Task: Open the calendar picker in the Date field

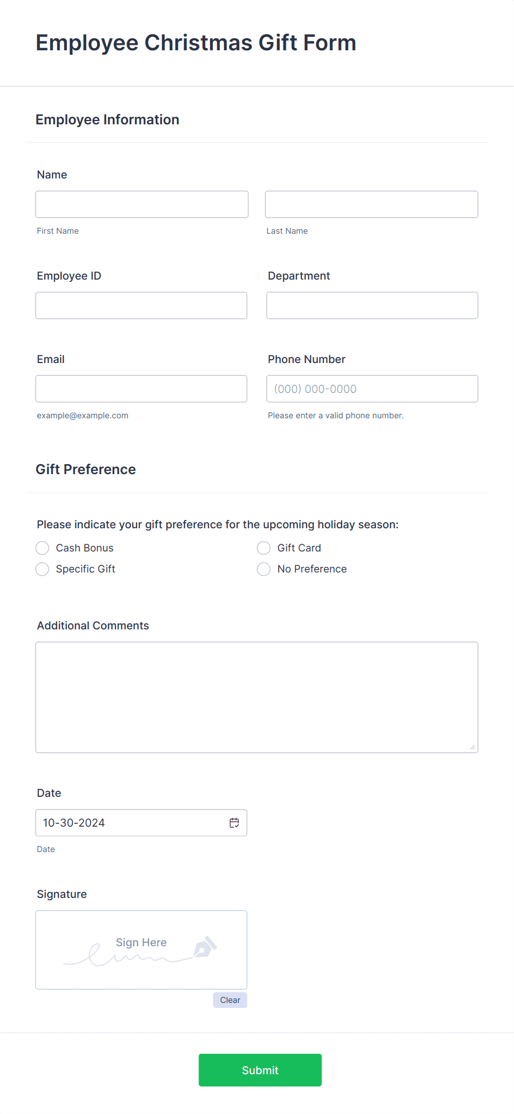Action: click(234, 822)
